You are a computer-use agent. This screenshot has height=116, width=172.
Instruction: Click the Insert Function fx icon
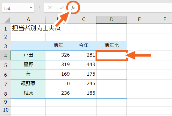coord(73,8)
